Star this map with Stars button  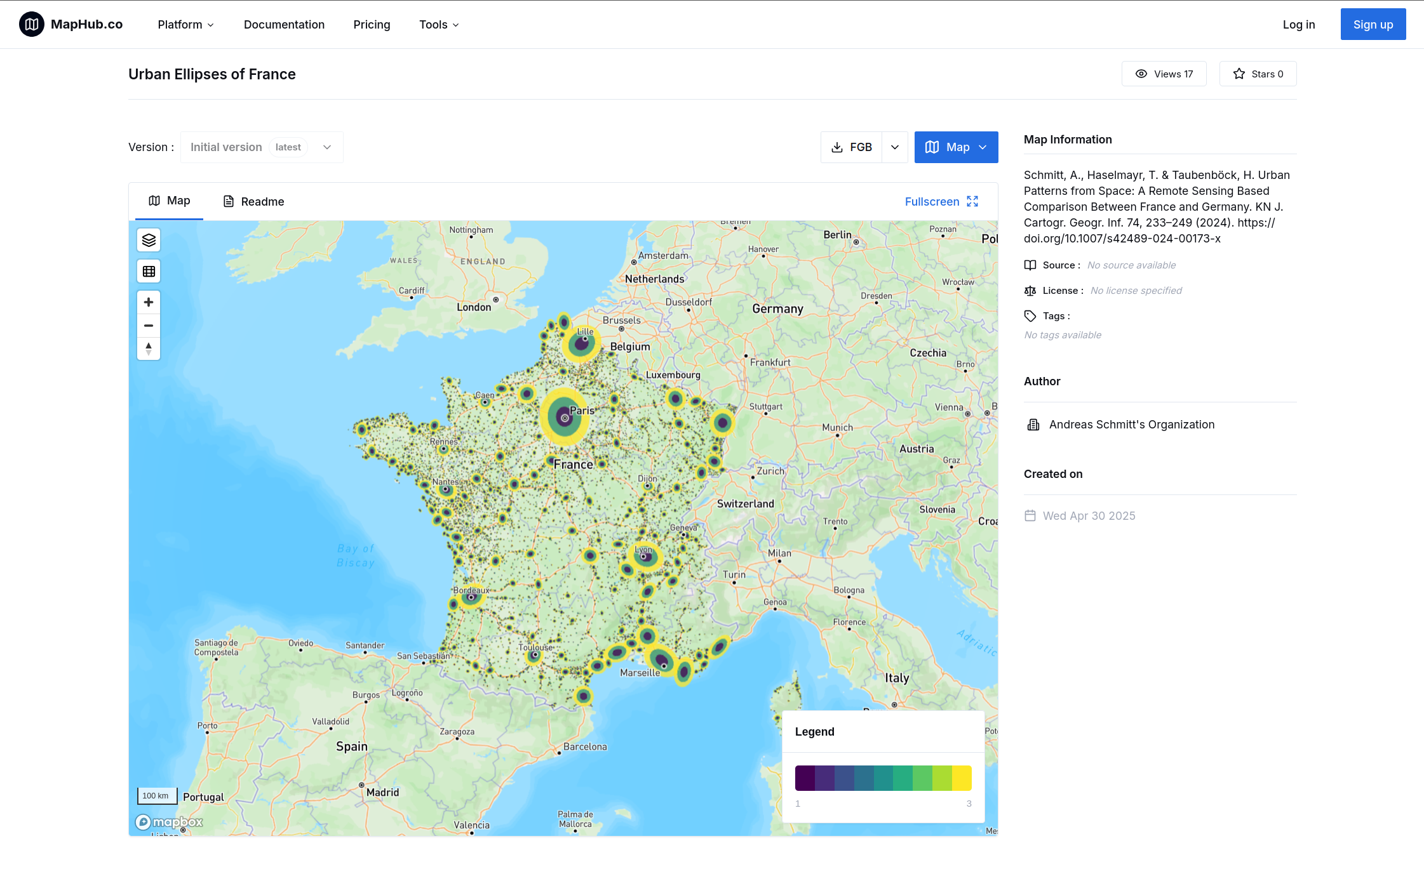pos(1258,74)
